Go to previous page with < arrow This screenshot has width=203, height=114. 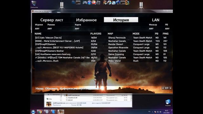click(163, 88)
